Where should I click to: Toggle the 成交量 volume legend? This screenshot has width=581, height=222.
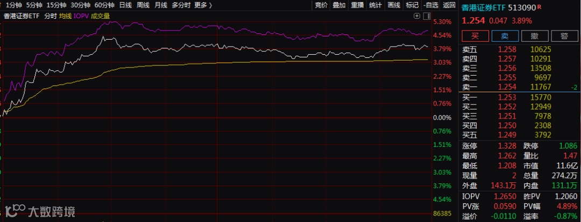click(101, 16)
